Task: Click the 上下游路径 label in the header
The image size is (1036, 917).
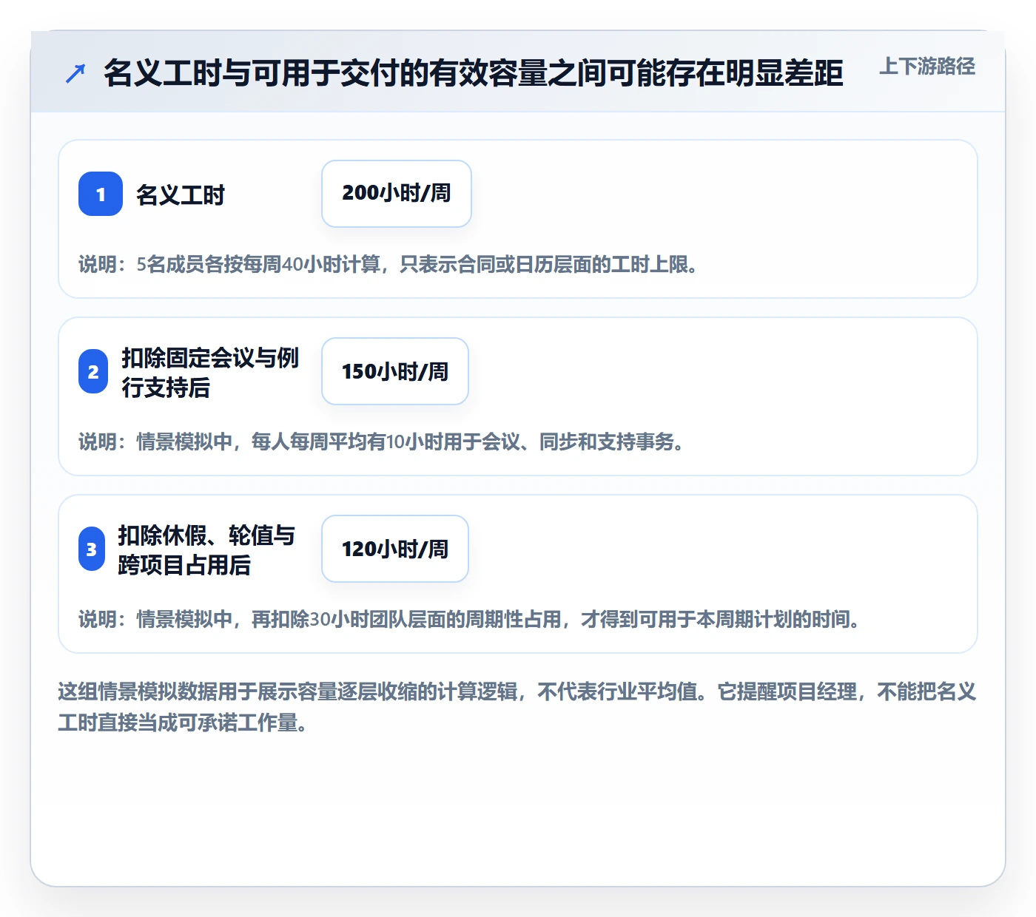Action: pyautogui.click(x=927, y=67)
